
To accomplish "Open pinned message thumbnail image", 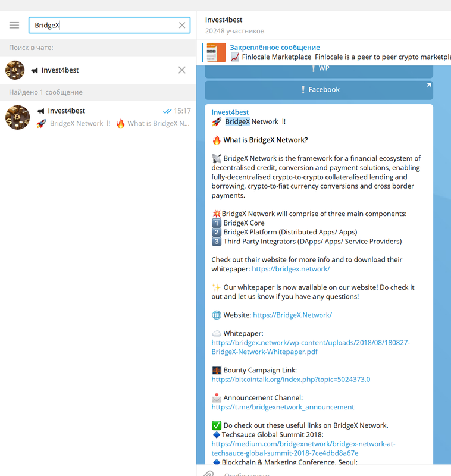I will pyautogui.click(x=216, y=52).
